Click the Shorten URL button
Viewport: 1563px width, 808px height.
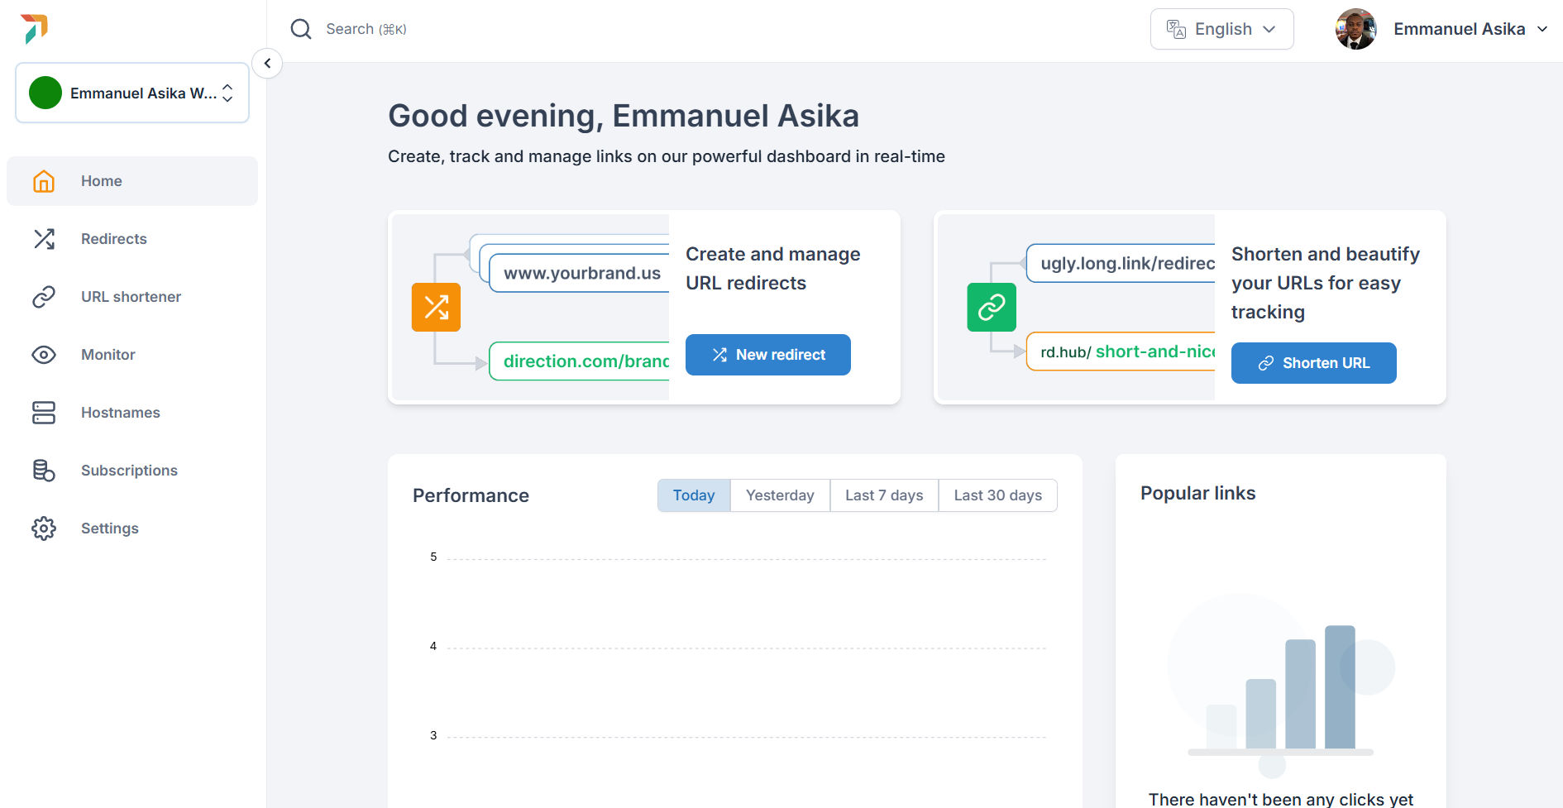pos(1313,363)
